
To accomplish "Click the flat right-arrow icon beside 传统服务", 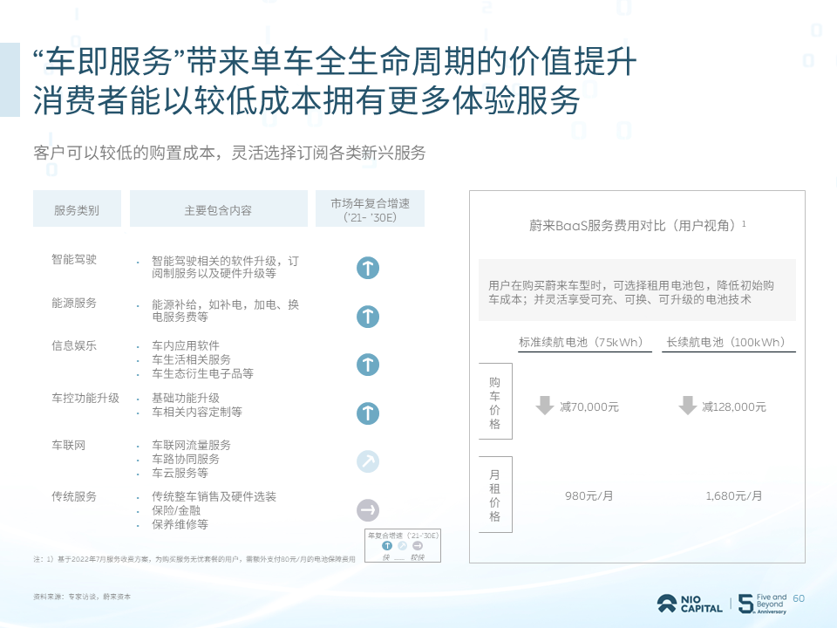I will click(368, 509).
